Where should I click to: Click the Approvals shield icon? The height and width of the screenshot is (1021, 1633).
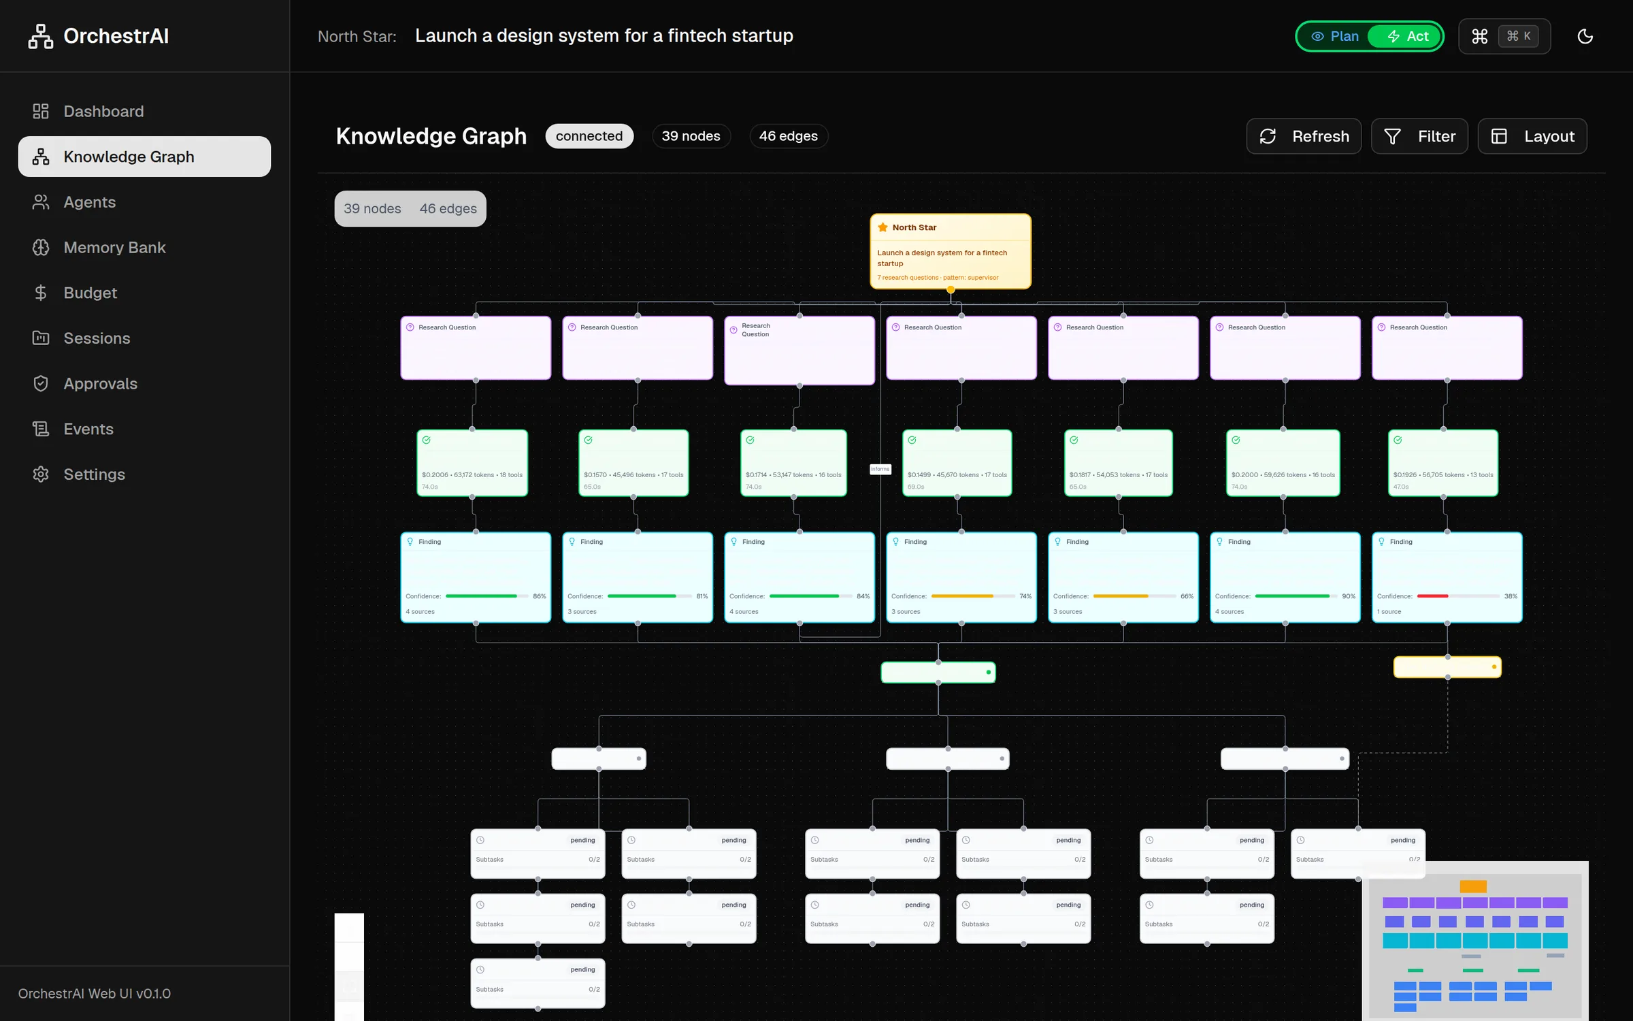point(41,383)
